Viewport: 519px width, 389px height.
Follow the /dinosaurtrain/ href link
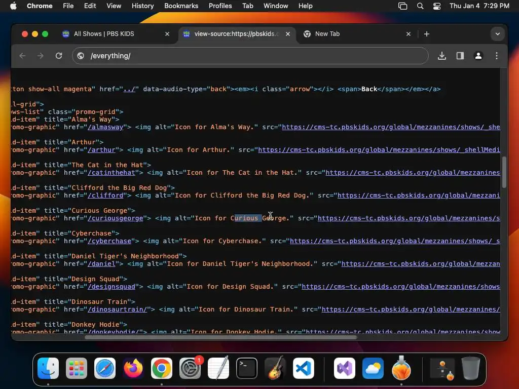point(118,310)
